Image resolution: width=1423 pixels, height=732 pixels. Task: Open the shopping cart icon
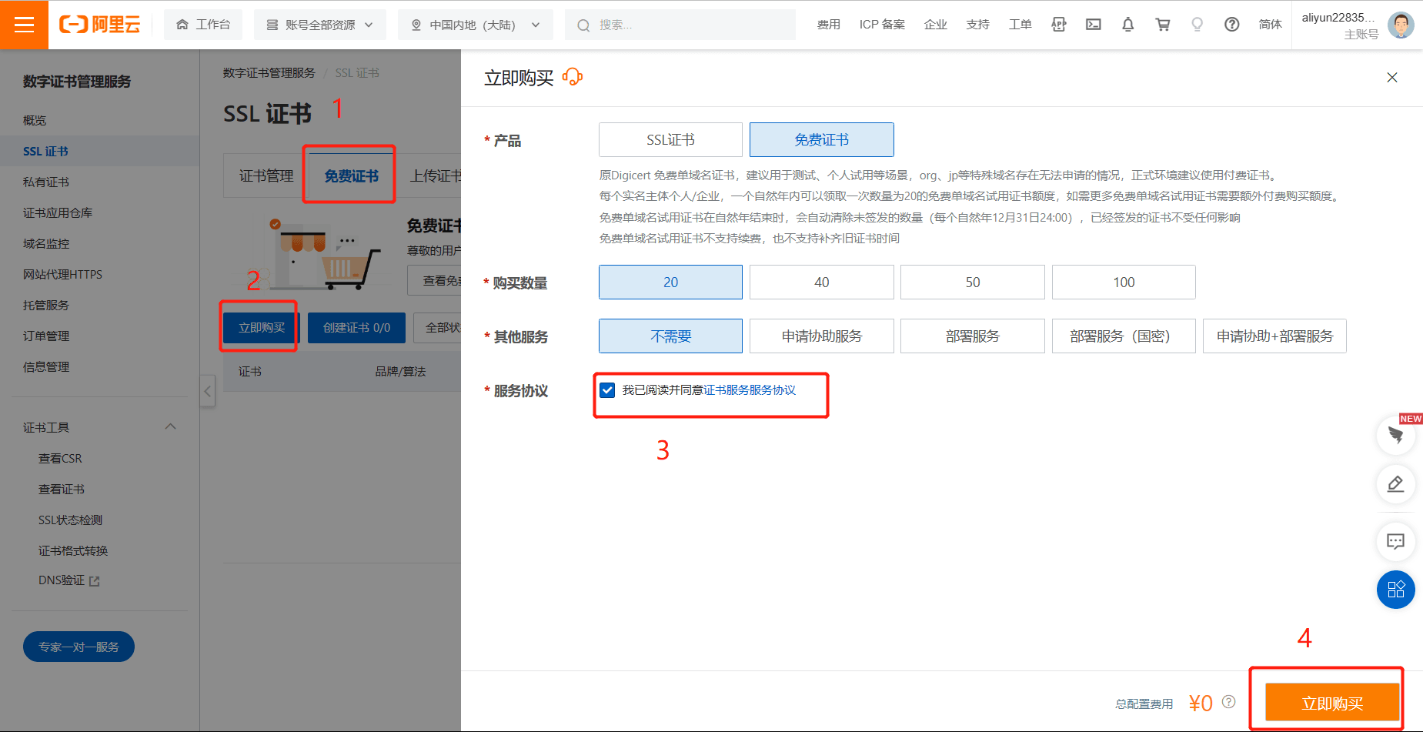tap(1162, 25)
